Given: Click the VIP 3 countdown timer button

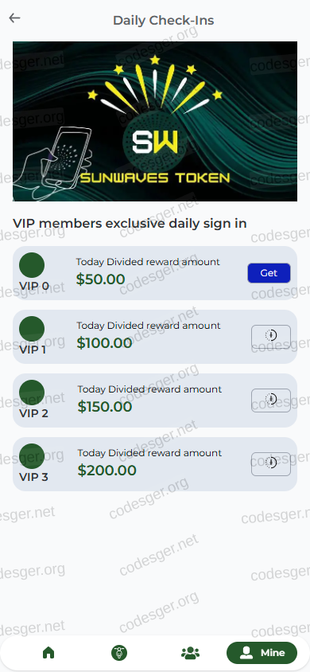Looking at the screenshot, I should point(271,464).
